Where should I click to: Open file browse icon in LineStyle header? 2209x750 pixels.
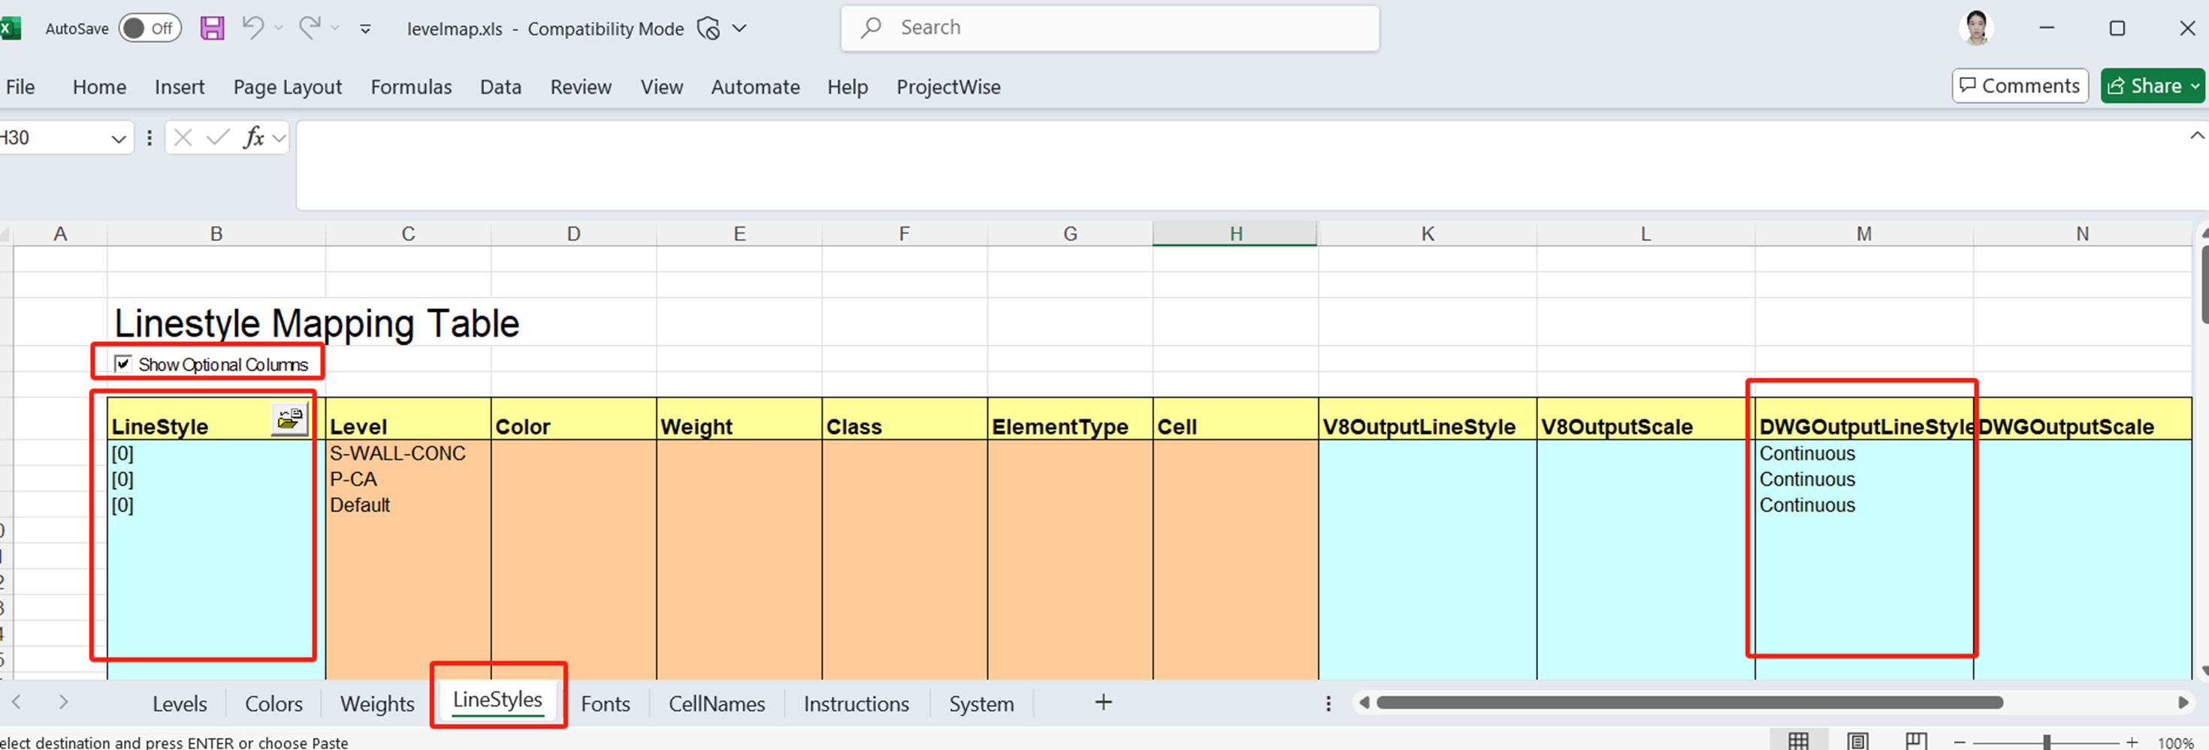(290, 419)
